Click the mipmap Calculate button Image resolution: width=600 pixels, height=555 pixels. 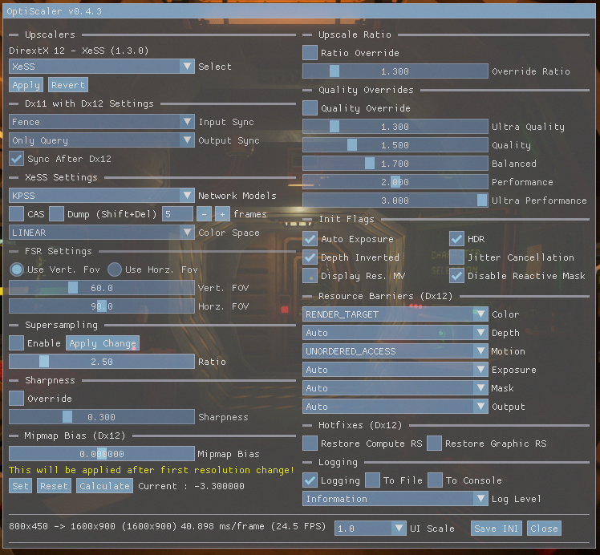(x=104, y=486)
